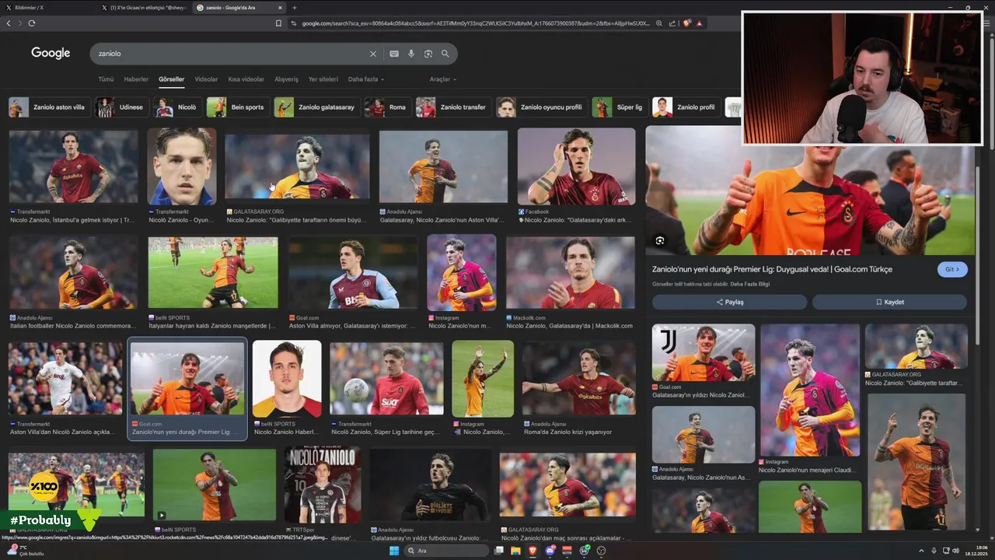Click the Git button in preview panel
995x560 pixels.
point(952,269)
